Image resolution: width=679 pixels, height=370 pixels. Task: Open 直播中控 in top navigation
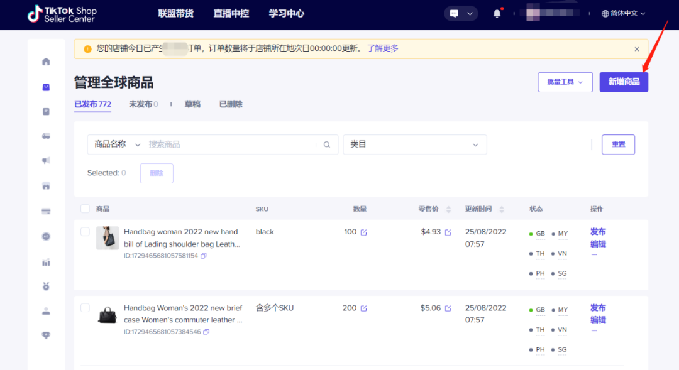click(231, 13)
